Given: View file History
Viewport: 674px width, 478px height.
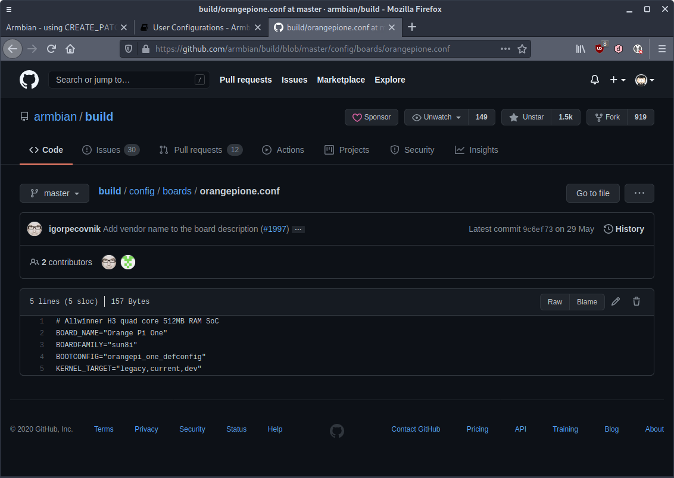Looking at the screenshot, I should 624,229.
